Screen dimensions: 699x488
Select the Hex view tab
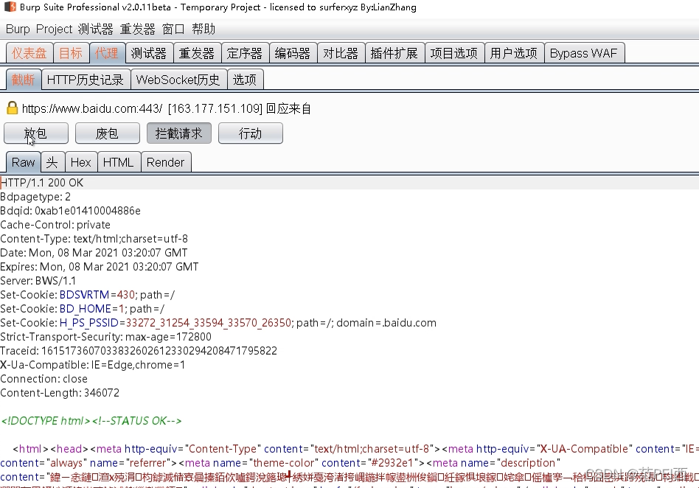coord(80,162)
